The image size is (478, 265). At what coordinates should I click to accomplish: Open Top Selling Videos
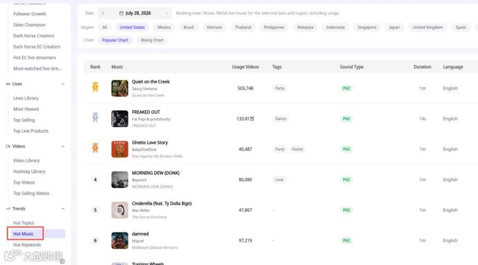tap(31, 193)
